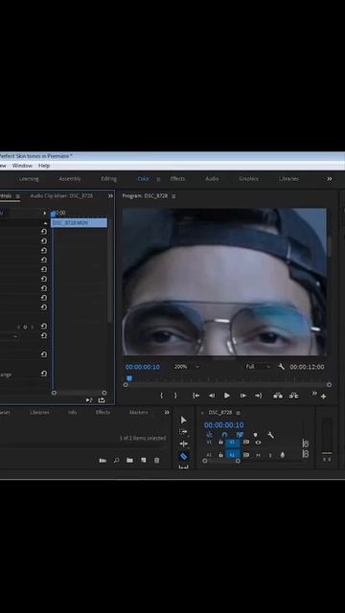Open Color workspace menu icon
345x613 pixels.
click(x=158, y=179)
